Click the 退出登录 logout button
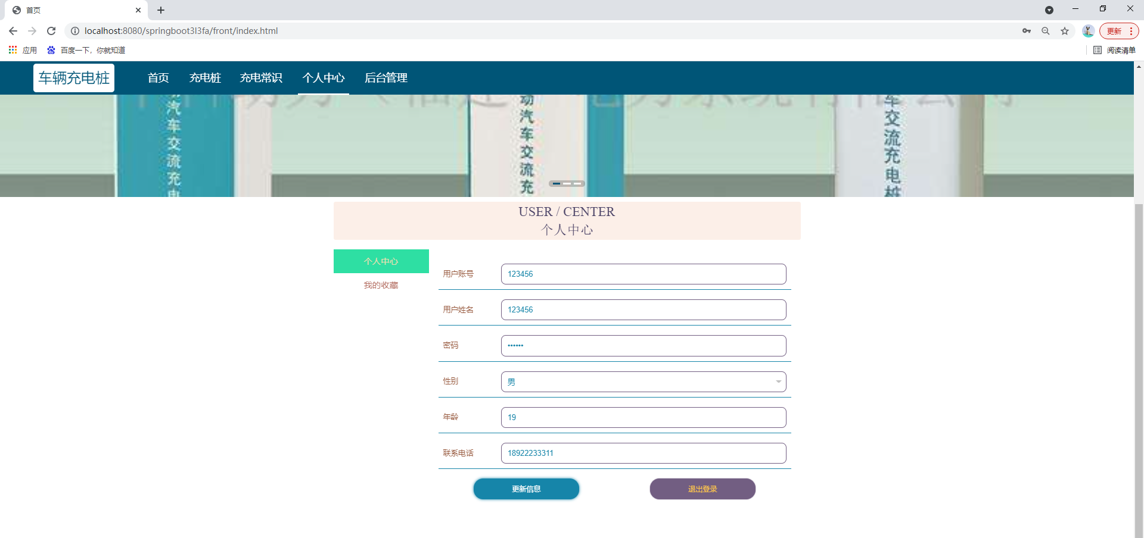This screenshot has height=538, width=1144. [702, 489]
